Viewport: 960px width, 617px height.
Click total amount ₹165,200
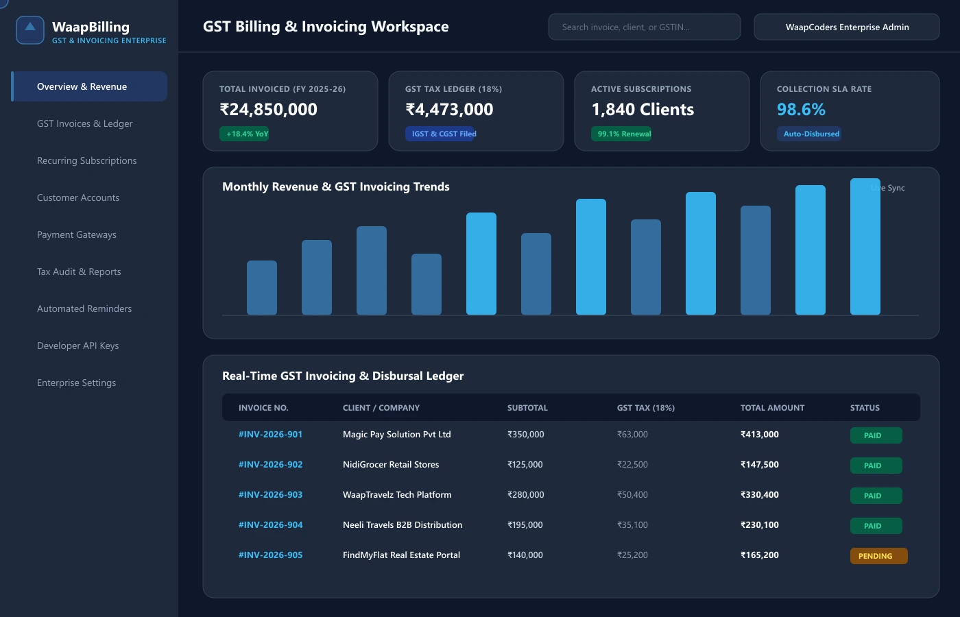coord(760,555)
